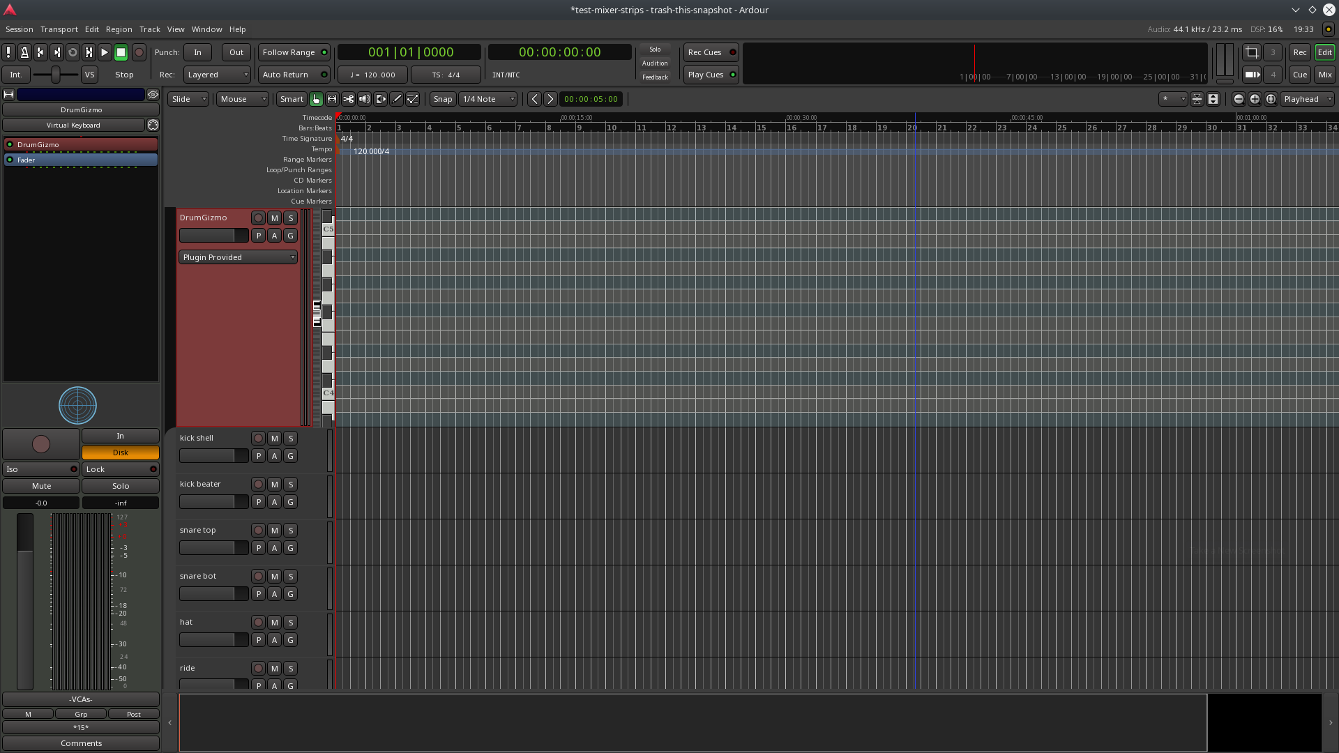Open the Comments button in mixer strip

pos(81,743)
